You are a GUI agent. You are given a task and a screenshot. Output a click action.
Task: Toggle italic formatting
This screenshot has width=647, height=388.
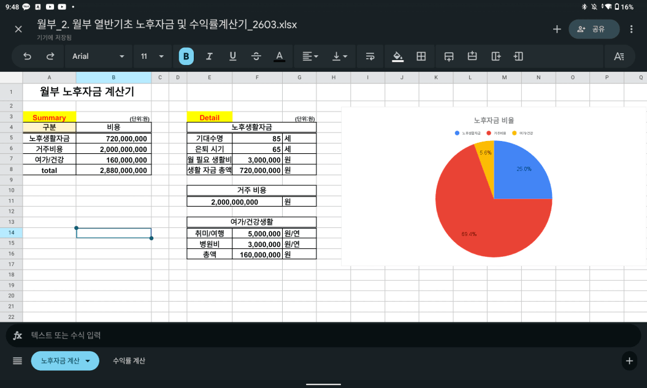(209, 56)
